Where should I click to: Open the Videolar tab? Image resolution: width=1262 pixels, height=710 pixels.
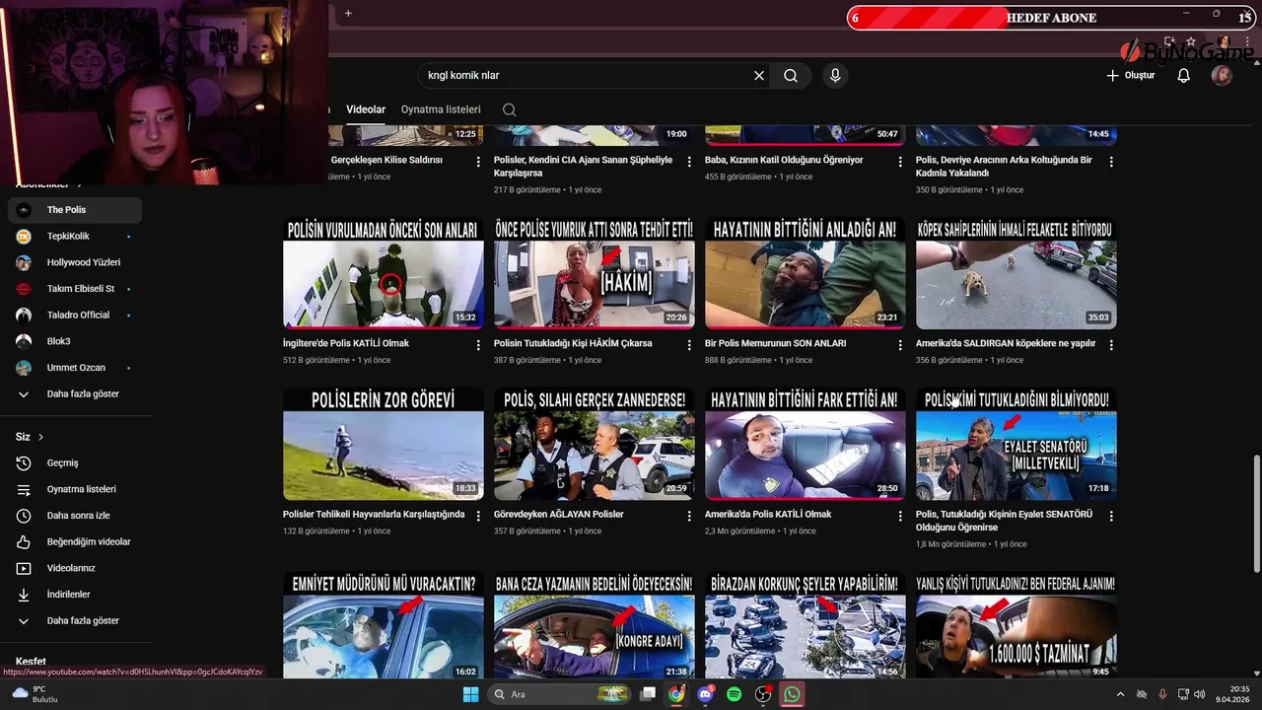point(366,109)
